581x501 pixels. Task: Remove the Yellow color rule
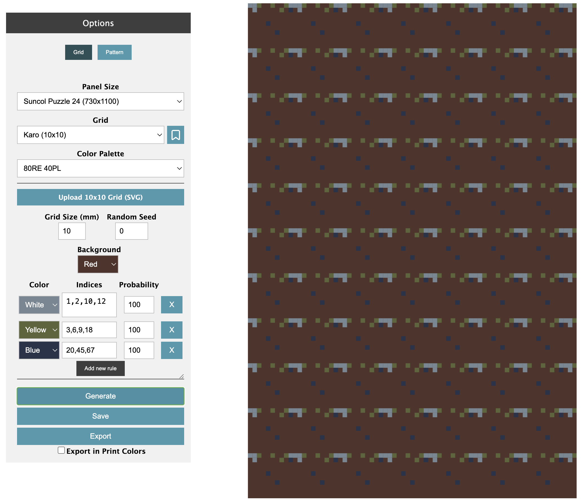pyautogui.click(x=171, y=330)
